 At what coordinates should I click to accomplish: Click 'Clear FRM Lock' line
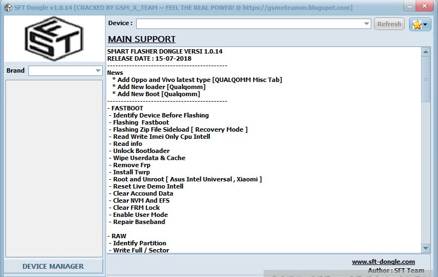pos(135,208)
